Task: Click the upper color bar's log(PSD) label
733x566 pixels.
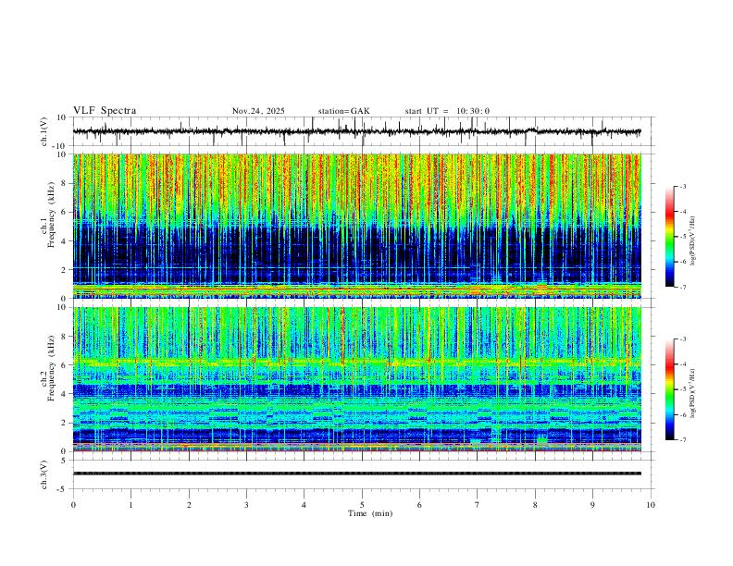Action: click(692, 241)
